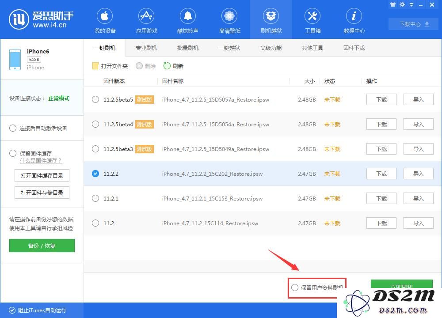
Task: Click 导入 for 11.2.5beta4 firmware
Action: [418, 124]
